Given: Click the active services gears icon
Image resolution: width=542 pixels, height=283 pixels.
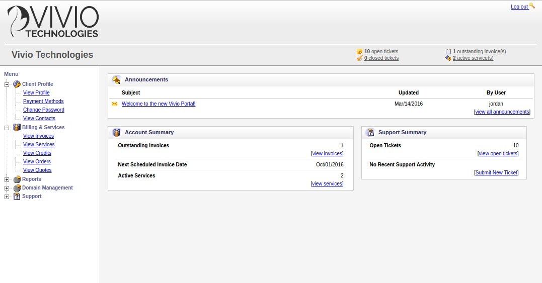Looking at the screenshot, I should (x=448, y=58).
